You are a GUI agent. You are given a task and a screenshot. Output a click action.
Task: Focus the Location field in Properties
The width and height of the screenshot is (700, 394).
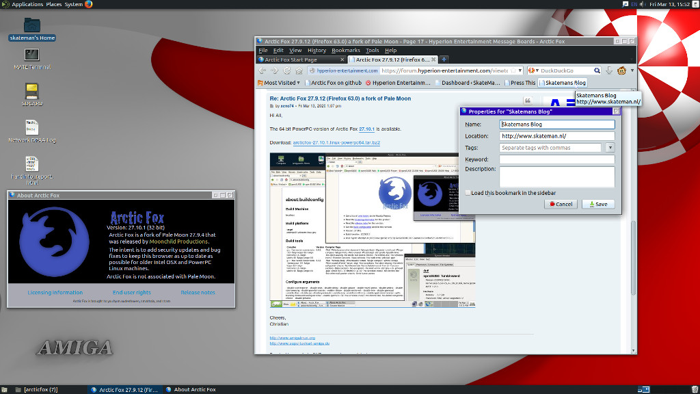[x=557, y=136]
